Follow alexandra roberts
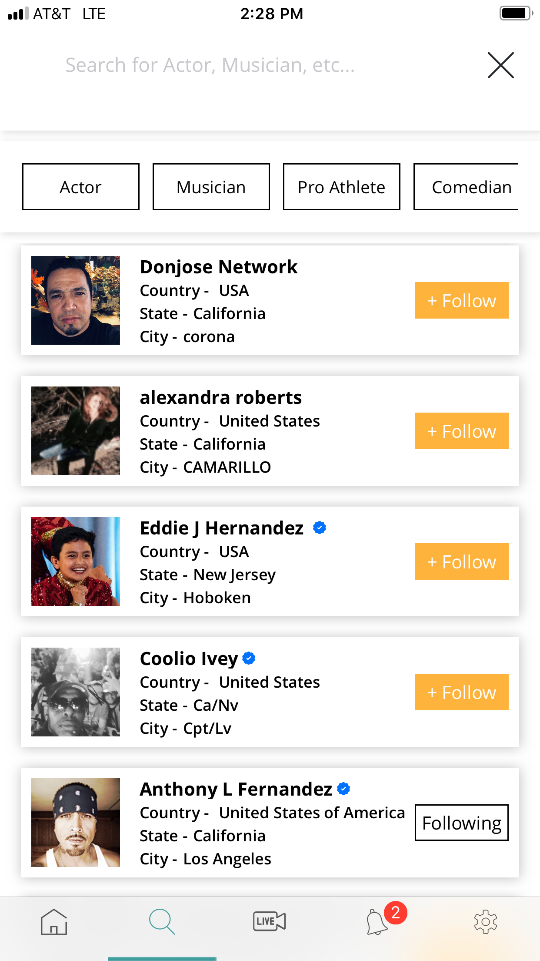Viewport: 540px width, 961px height. 461,431
